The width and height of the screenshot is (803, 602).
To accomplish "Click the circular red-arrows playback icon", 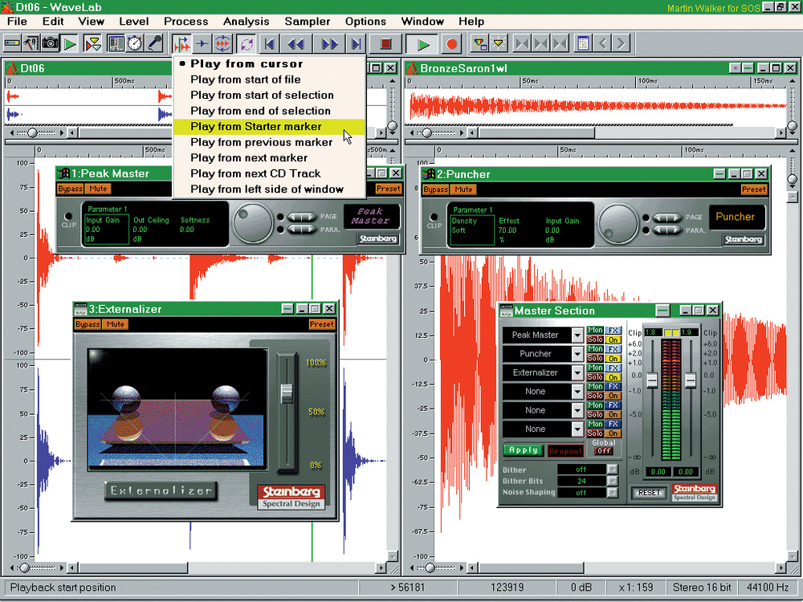I will [x=222, y=44].
